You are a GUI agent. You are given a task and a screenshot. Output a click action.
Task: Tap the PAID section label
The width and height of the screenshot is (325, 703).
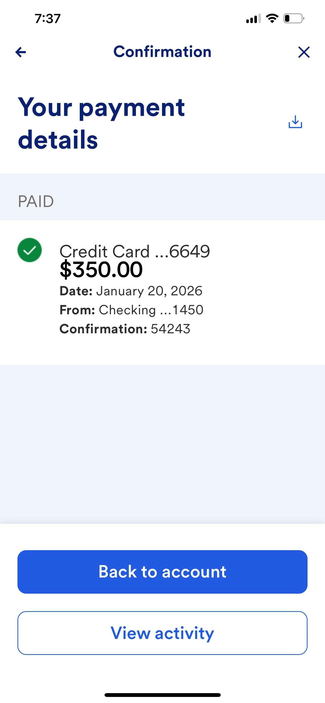tap(36, 201)
